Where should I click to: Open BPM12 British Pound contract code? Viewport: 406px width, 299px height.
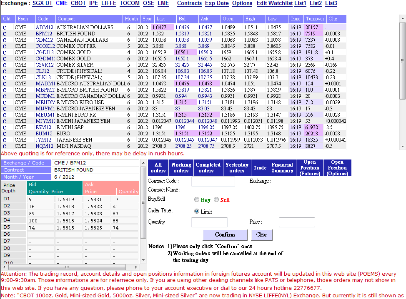click(x=44, y=34)
